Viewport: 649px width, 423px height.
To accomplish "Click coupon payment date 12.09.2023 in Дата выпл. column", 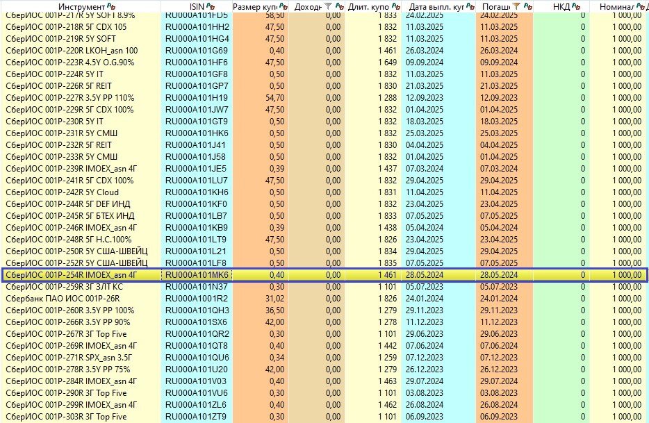I will (x=425, y=98).
